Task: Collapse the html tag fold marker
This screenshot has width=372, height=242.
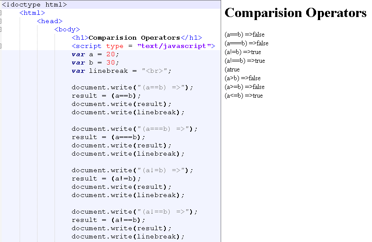Action: (1, 13)
